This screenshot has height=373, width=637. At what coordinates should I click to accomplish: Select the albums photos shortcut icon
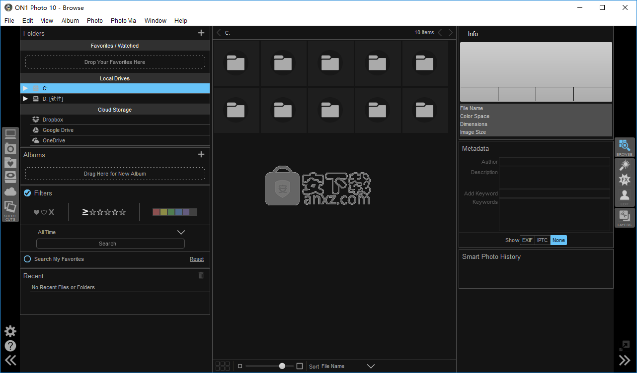point(10,206)
